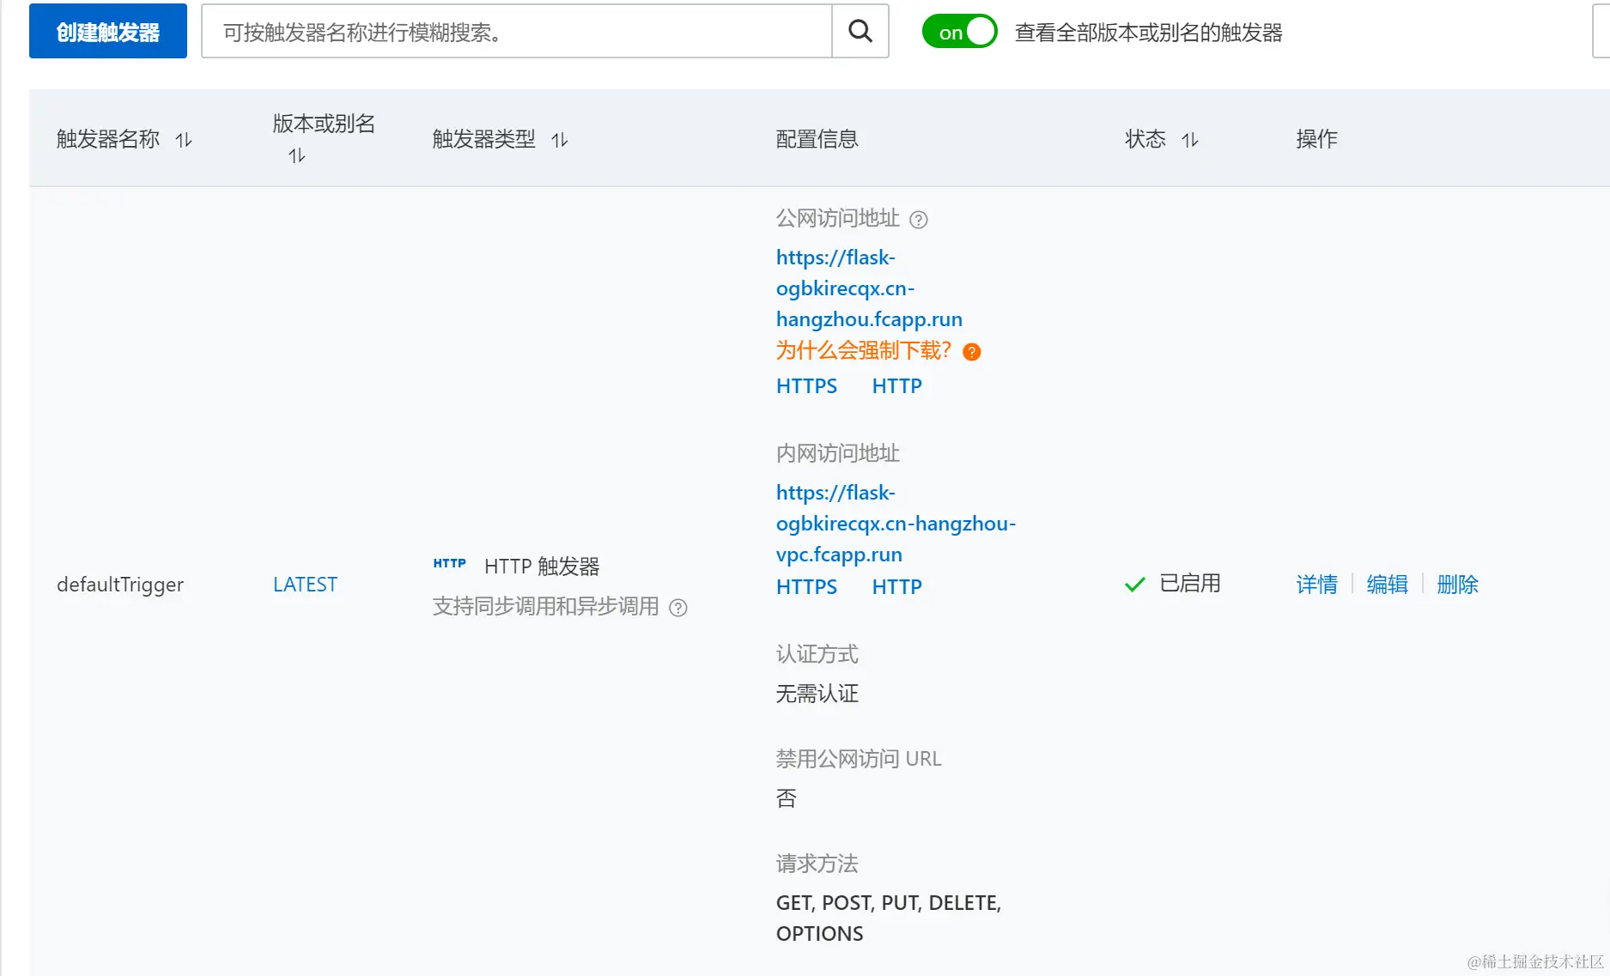Viewport: 1610px width, 976px height.
Task: Select HTTP under public access address
Action: point(896,386)
